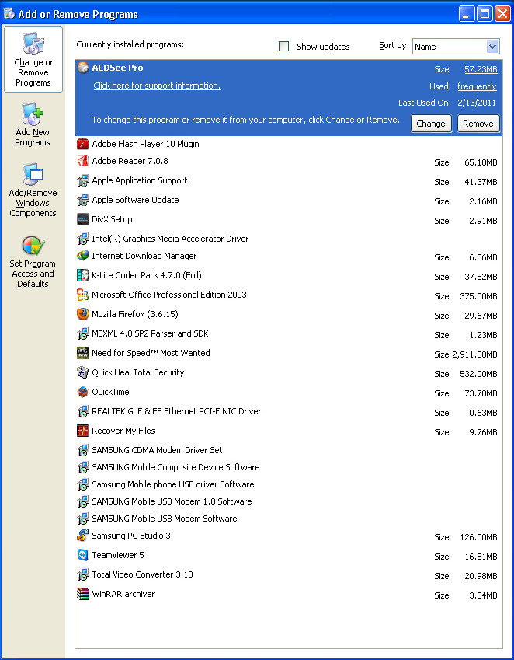514x660 pixels.
Task: Click the 126.00MB size value
Action: point(478,537)
